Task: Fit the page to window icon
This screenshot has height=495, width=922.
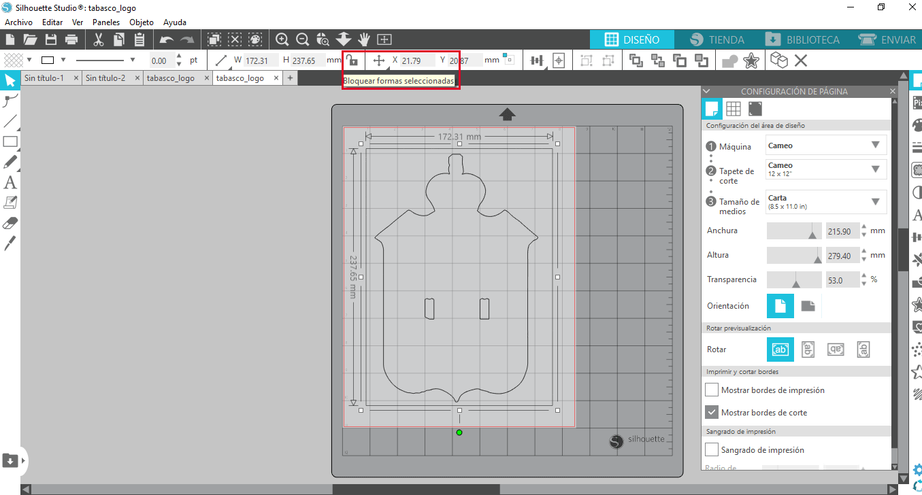Action: pyautogui.click(x=384, y=40)
